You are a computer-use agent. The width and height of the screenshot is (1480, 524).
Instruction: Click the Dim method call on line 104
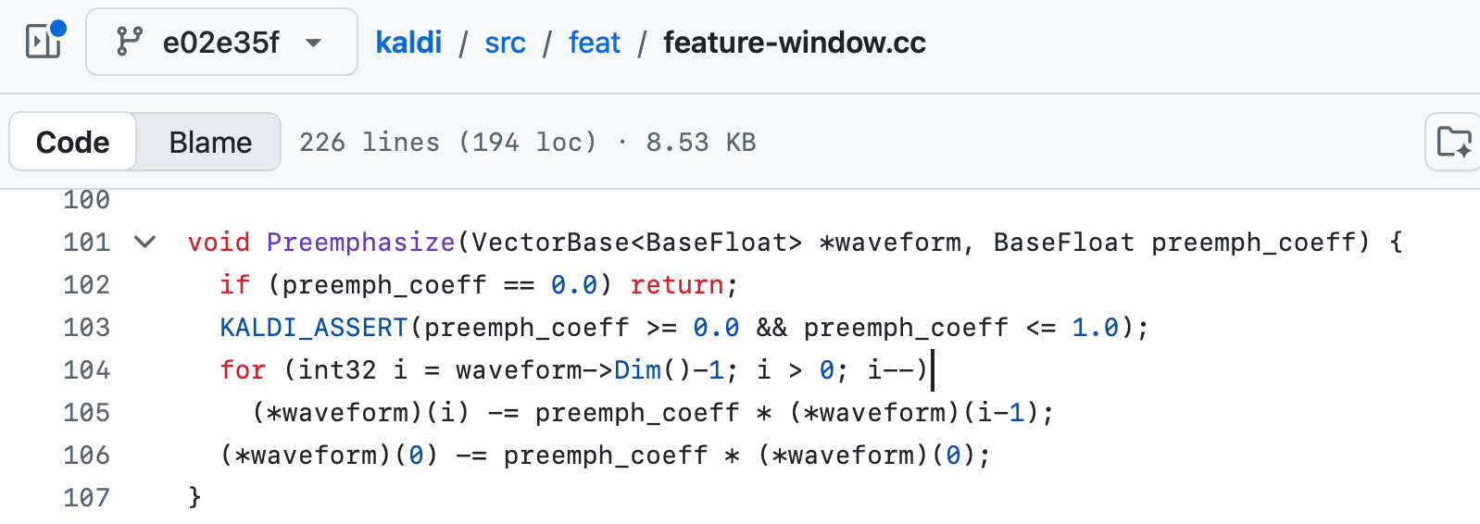click(x=638, y=370)
